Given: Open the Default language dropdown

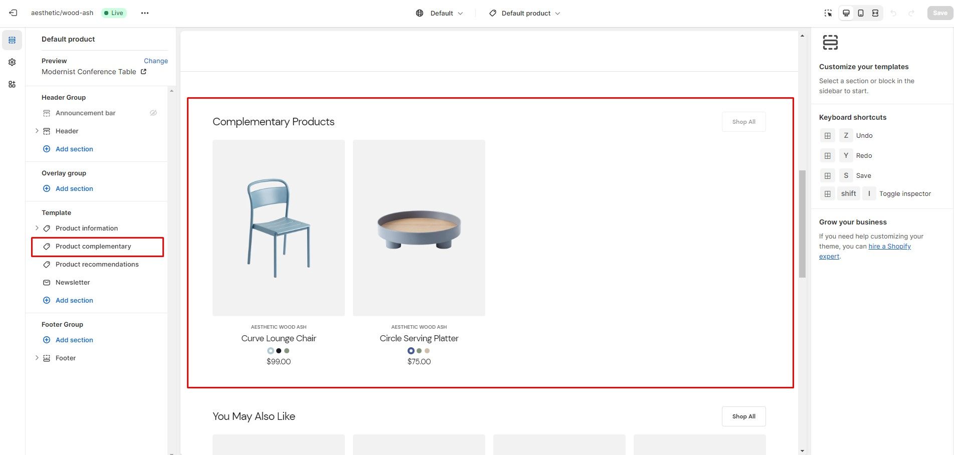Looking at the screenshot, I should [440, 13].
